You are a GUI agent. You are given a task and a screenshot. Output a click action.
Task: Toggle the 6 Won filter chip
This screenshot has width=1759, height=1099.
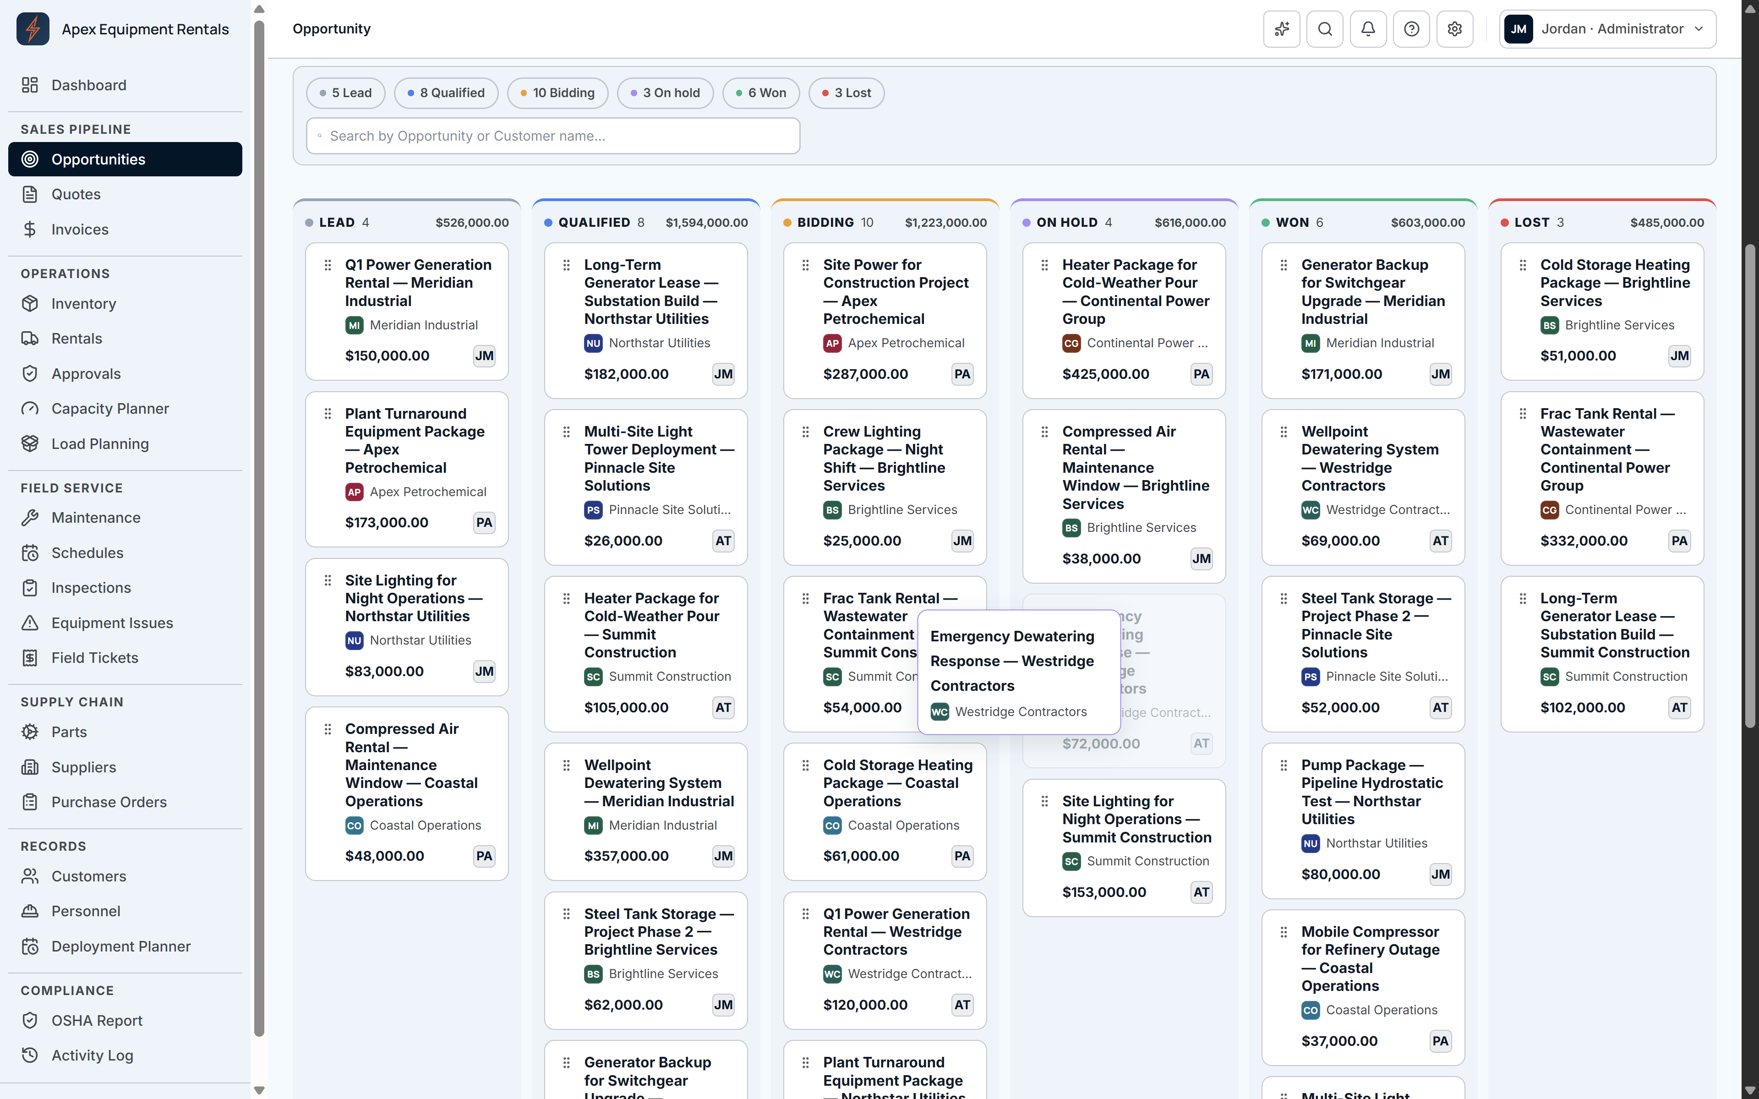(x=761, y=93)
